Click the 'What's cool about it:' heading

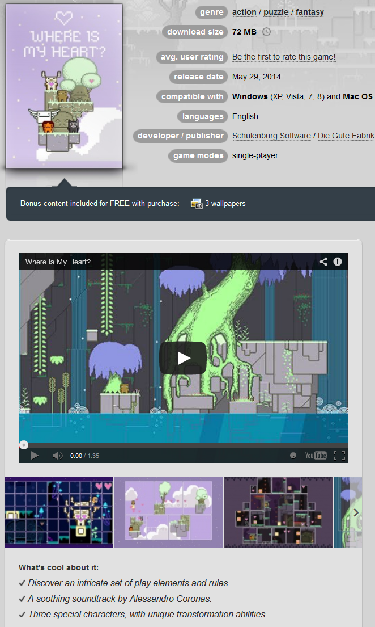point(58,567)
